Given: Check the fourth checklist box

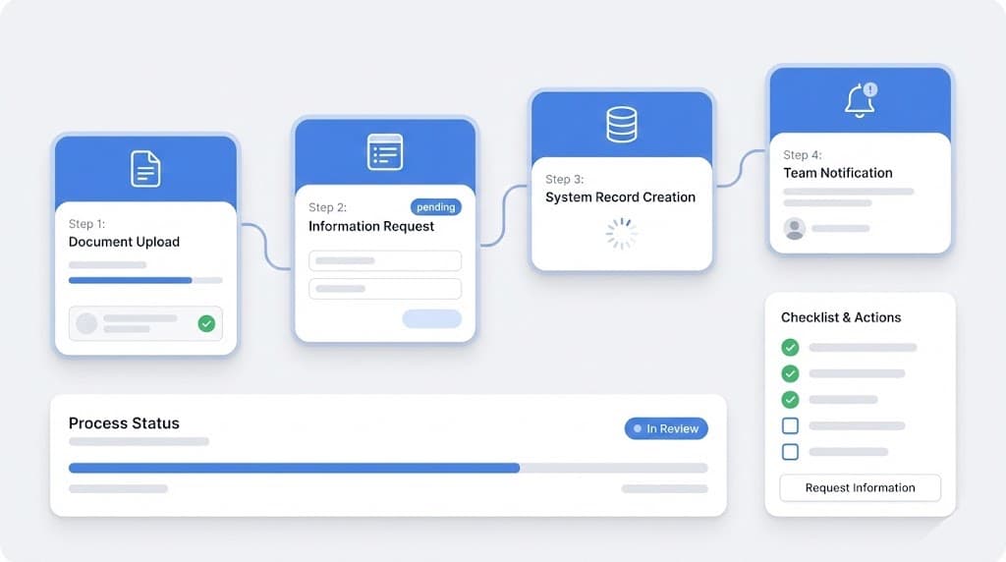Looking at the screenshot, I should pos(791,425).
